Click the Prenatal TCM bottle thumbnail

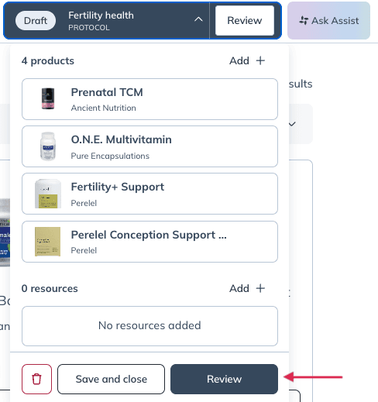tap(48, 98)
